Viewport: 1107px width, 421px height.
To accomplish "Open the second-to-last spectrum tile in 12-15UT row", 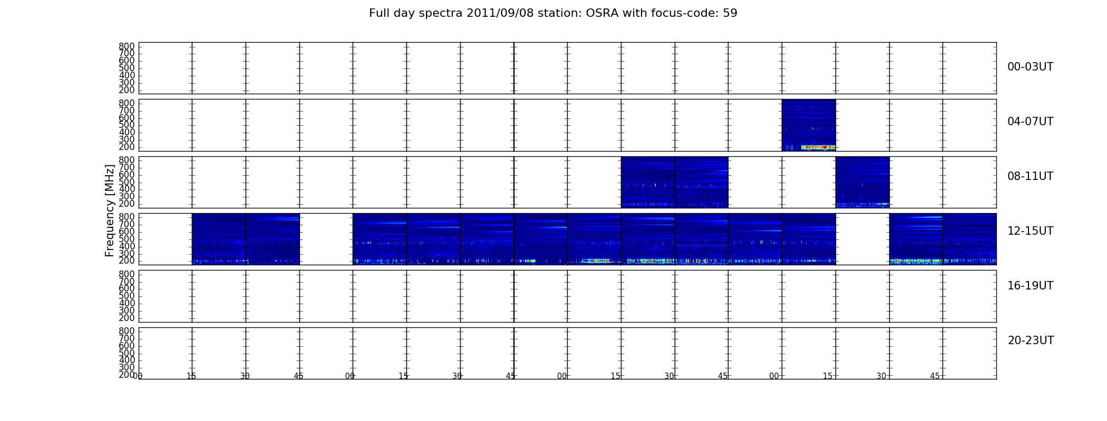I will pyautogui.click(x=916, y=239).
